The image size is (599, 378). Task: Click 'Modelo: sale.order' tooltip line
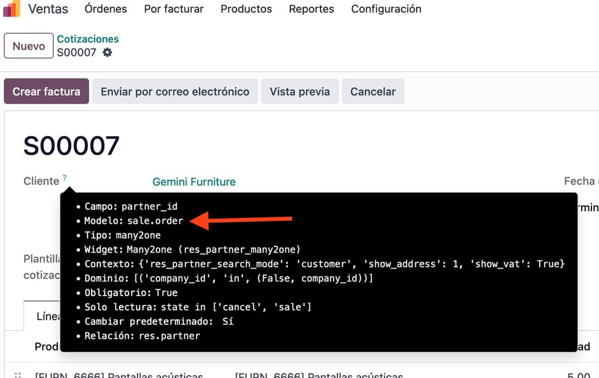click(x=134, y=220)
